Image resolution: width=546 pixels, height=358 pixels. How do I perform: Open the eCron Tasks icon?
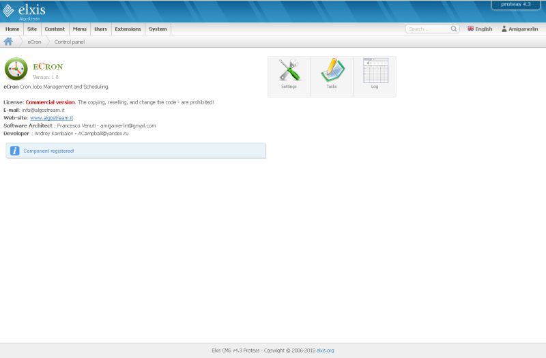pos(332,70)
